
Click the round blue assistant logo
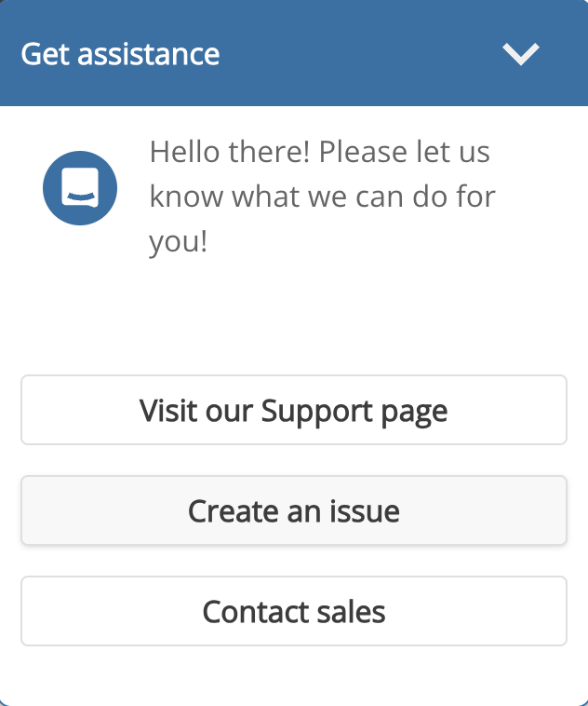click(x=80, y=188)
